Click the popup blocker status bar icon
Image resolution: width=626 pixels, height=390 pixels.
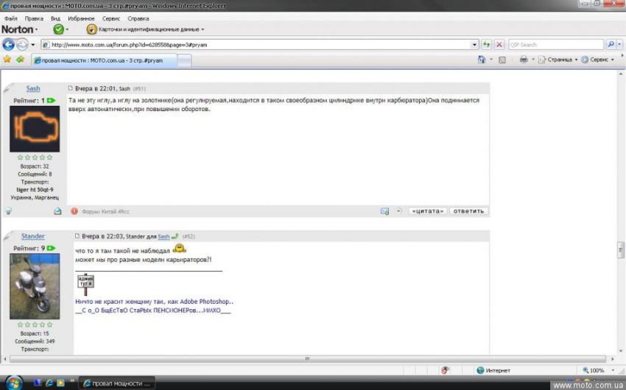(445, 370)
